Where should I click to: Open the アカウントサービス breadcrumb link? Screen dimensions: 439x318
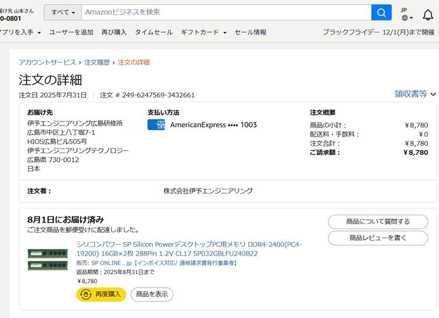pyautogui.click(x=47, y=62)
